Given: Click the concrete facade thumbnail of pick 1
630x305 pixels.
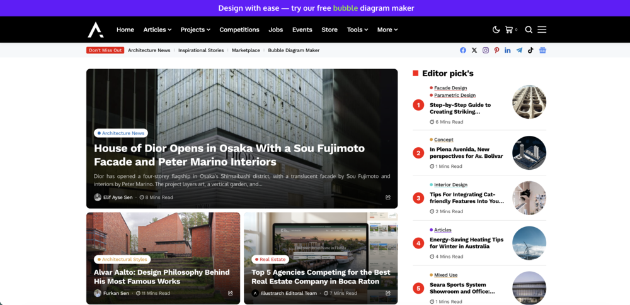Looking at the screenshot, I should pyautogui.click(x=529, y=102).
